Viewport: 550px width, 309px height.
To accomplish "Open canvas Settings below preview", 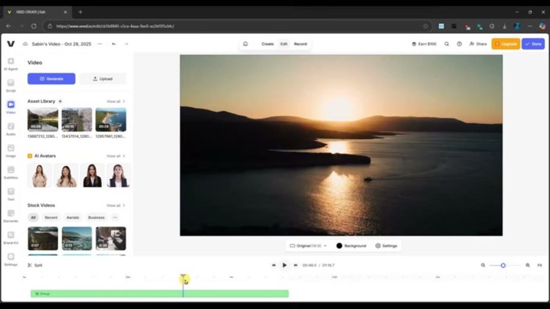I will click(x=386, y=246).
